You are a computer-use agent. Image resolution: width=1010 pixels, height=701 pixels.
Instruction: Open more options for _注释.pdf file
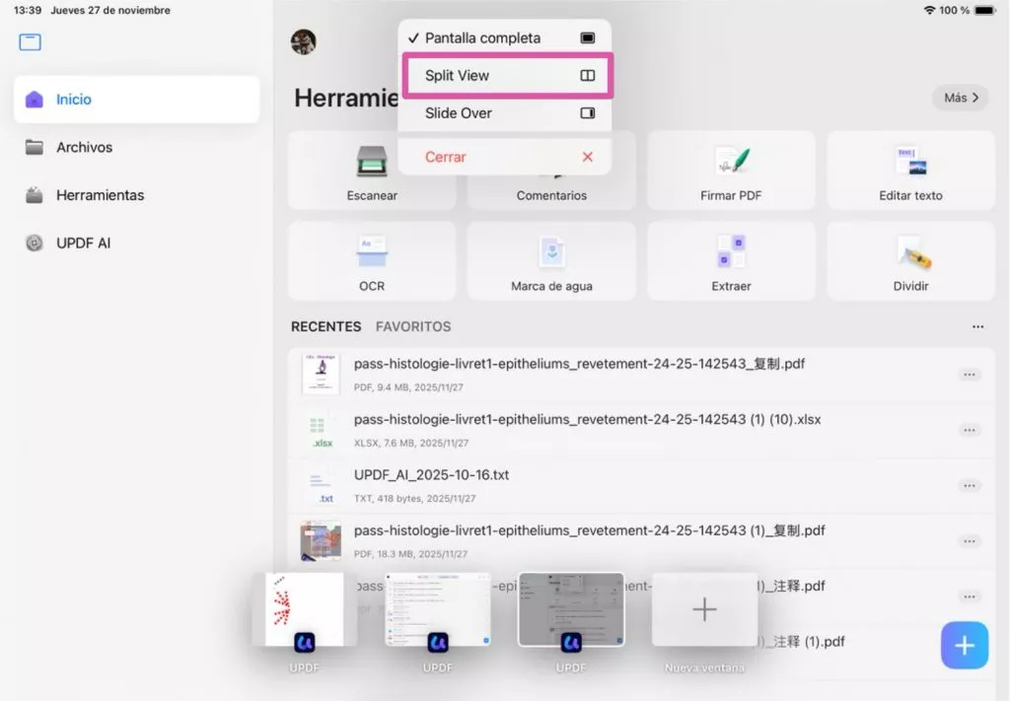969,596
